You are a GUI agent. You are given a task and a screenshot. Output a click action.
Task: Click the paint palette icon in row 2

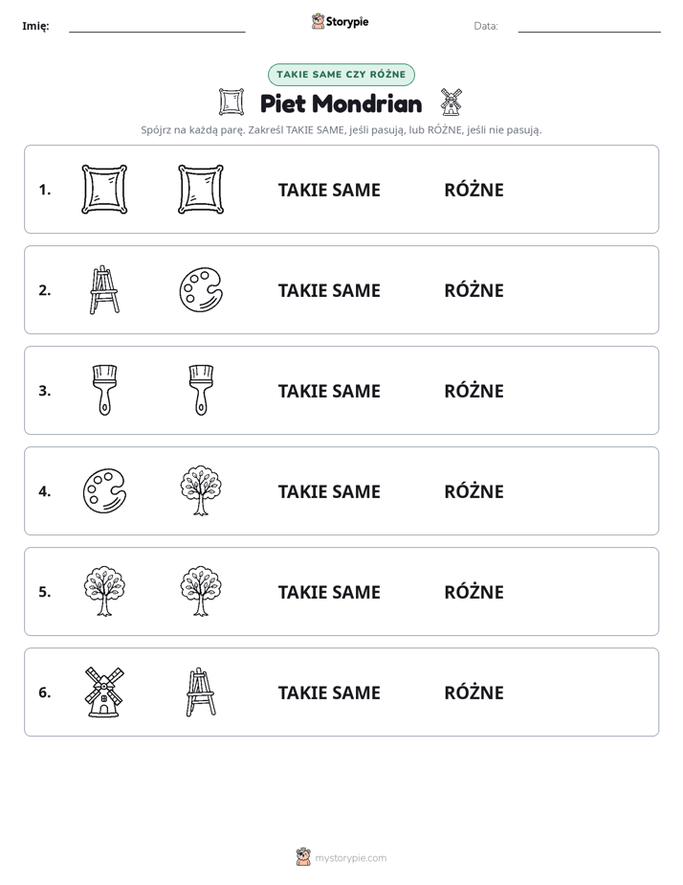[x=201, y=289]
